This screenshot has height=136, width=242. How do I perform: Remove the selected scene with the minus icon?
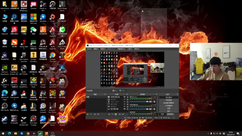[x=91, y=114]
